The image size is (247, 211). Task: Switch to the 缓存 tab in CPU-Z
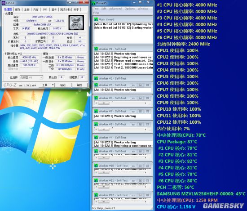[18, 9]
